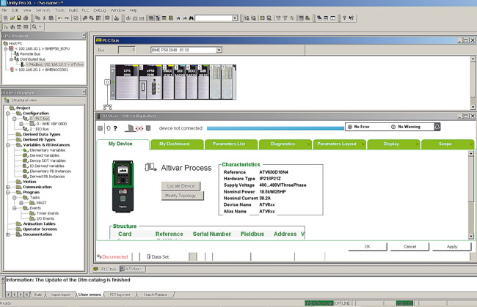The width and height of the screenshot is (477, 307).
Task: Select Animation Tables in the project tree
Action: [x=39, y=223]
